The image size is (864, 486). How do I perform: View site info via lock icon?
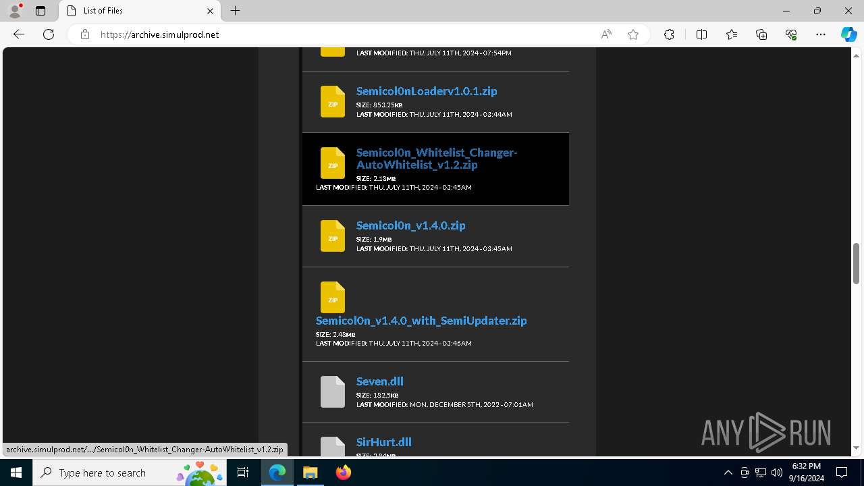pyautogui.click(x=85, y=34)
